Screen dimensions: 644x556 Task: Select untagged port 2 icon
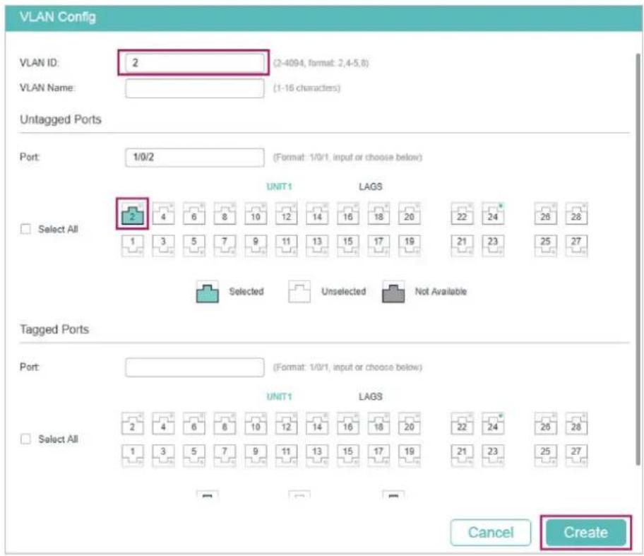point(132,213)
